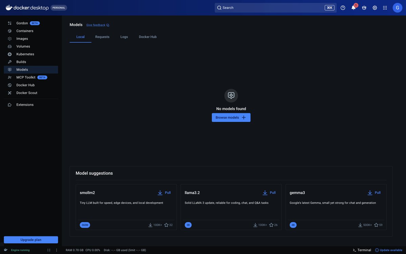The width and height of the screenshot is (406, 254).
Task: Open notifications bell
Action: tap(354, 8)
